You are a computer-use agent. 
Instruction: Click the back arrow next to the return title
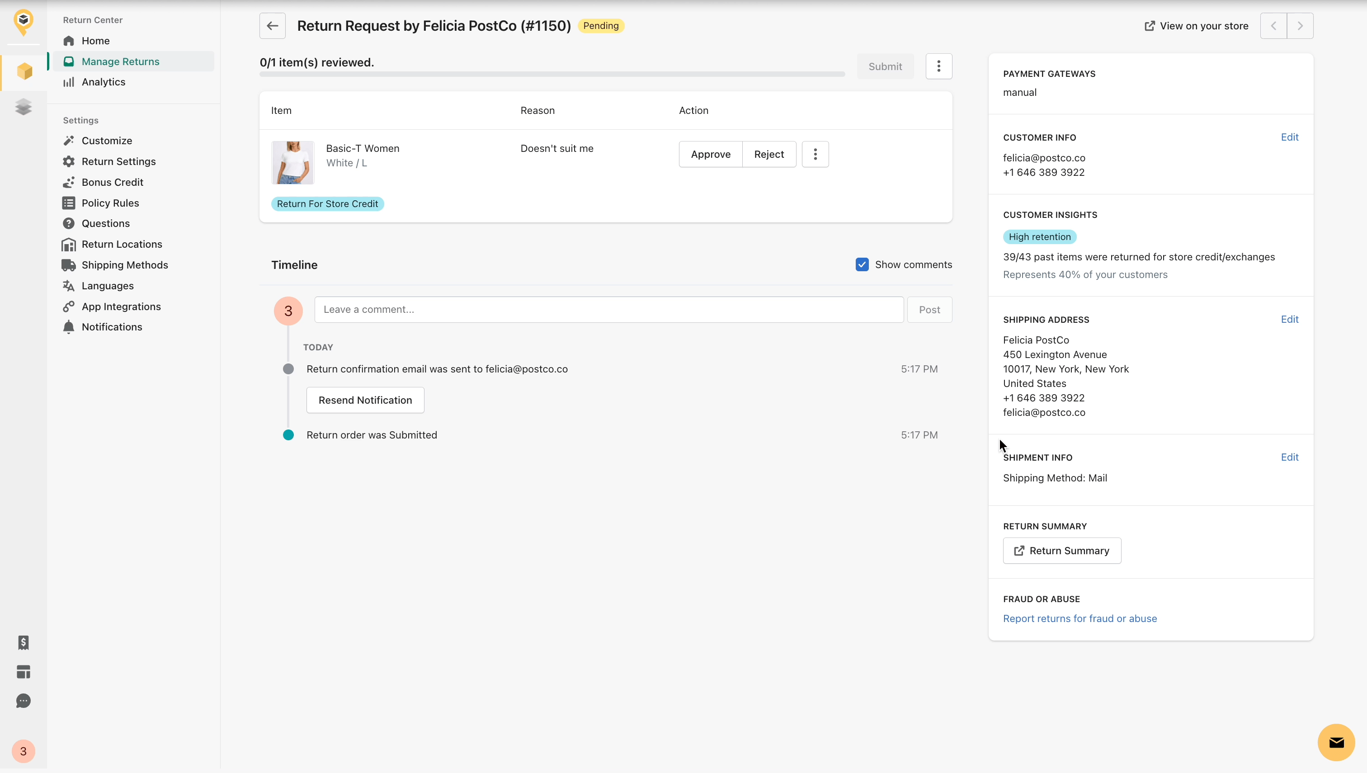[x=272, y=25]
